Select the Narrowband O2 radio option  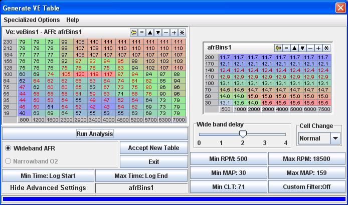pyautogui.click(x=9, y=161)
